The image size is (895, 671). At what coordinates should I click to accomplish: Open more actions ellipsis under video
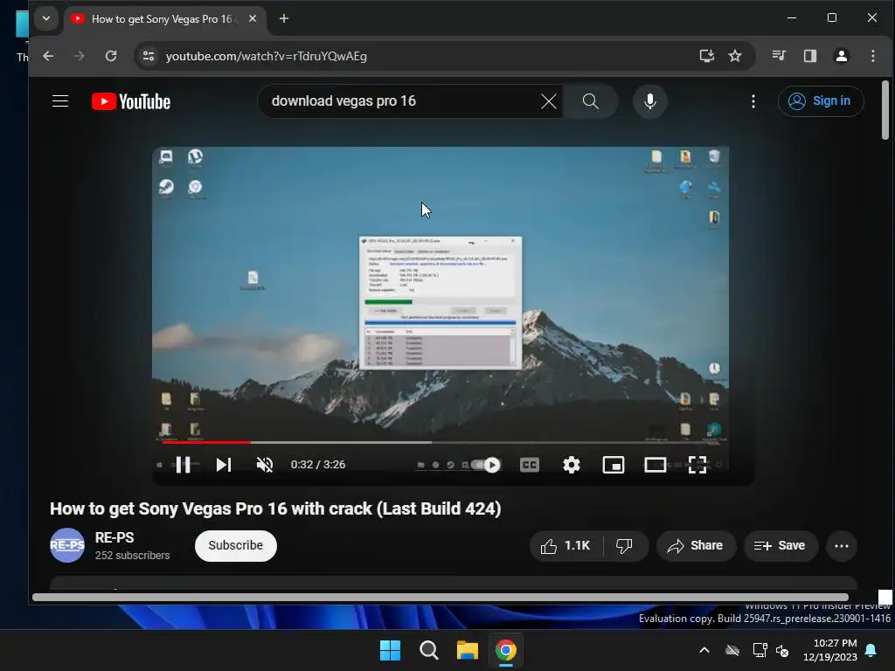[842, 546]
